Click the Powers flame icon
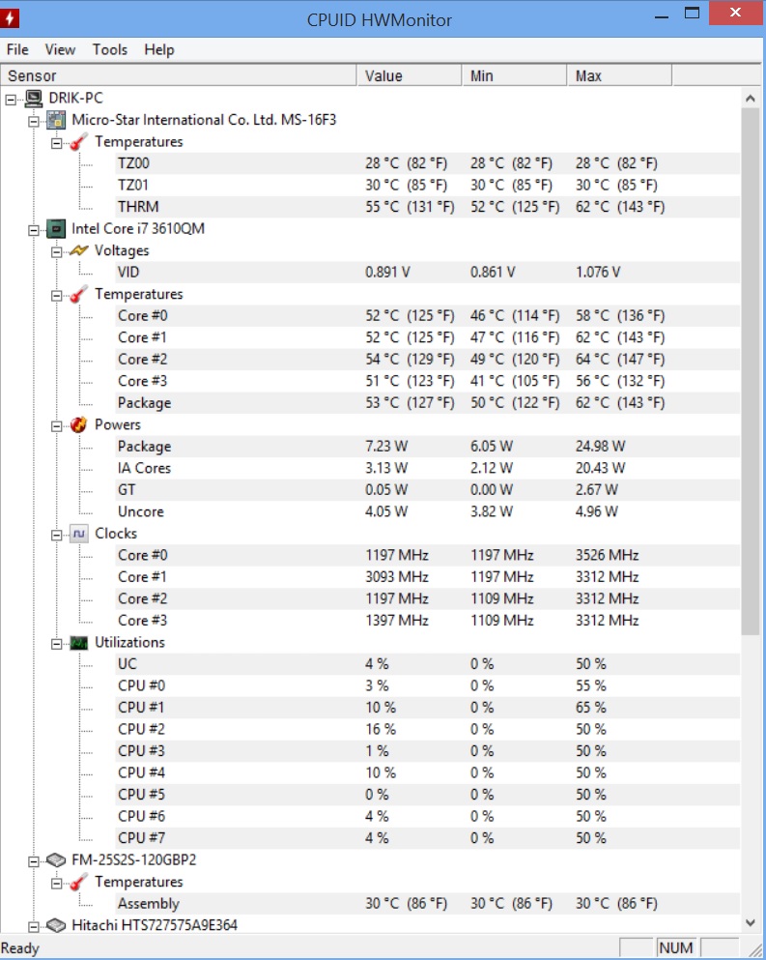The image size is (766, 960). pyautogui.click(x=79, y=425)
